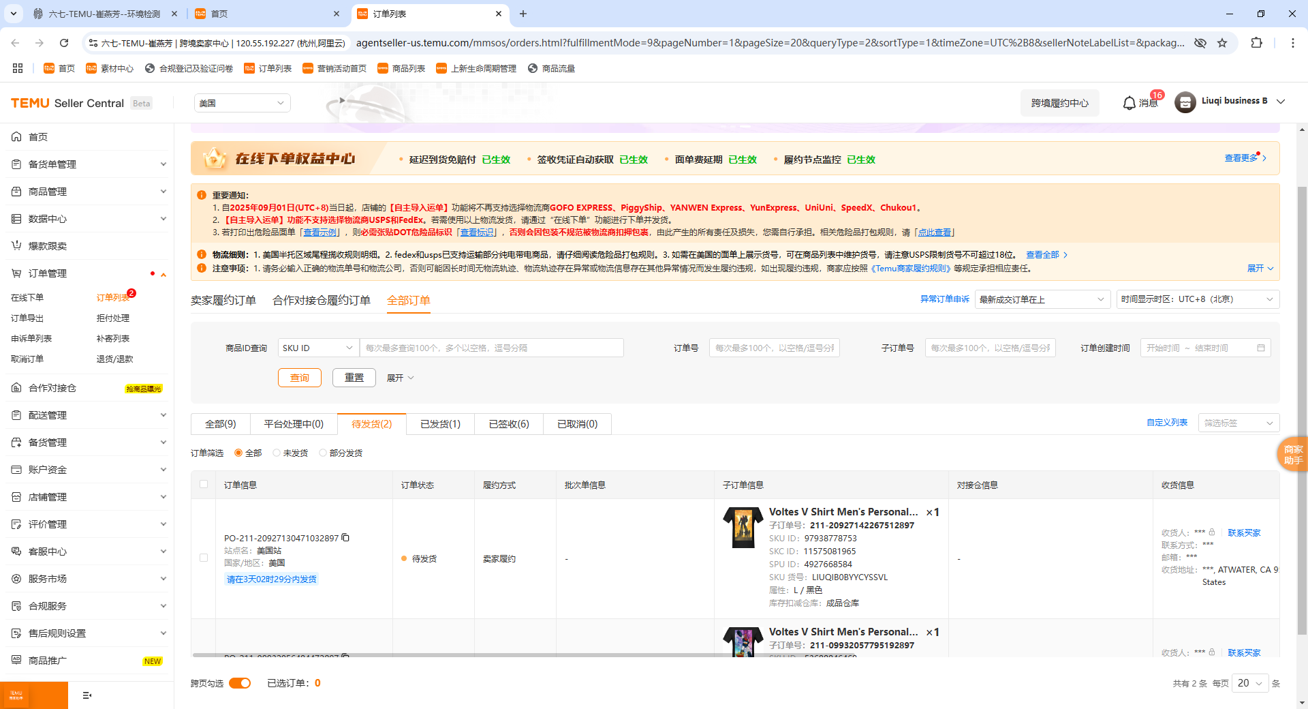
Task: Open the 消息 notification bell
Action: (x=1129, y=103)
